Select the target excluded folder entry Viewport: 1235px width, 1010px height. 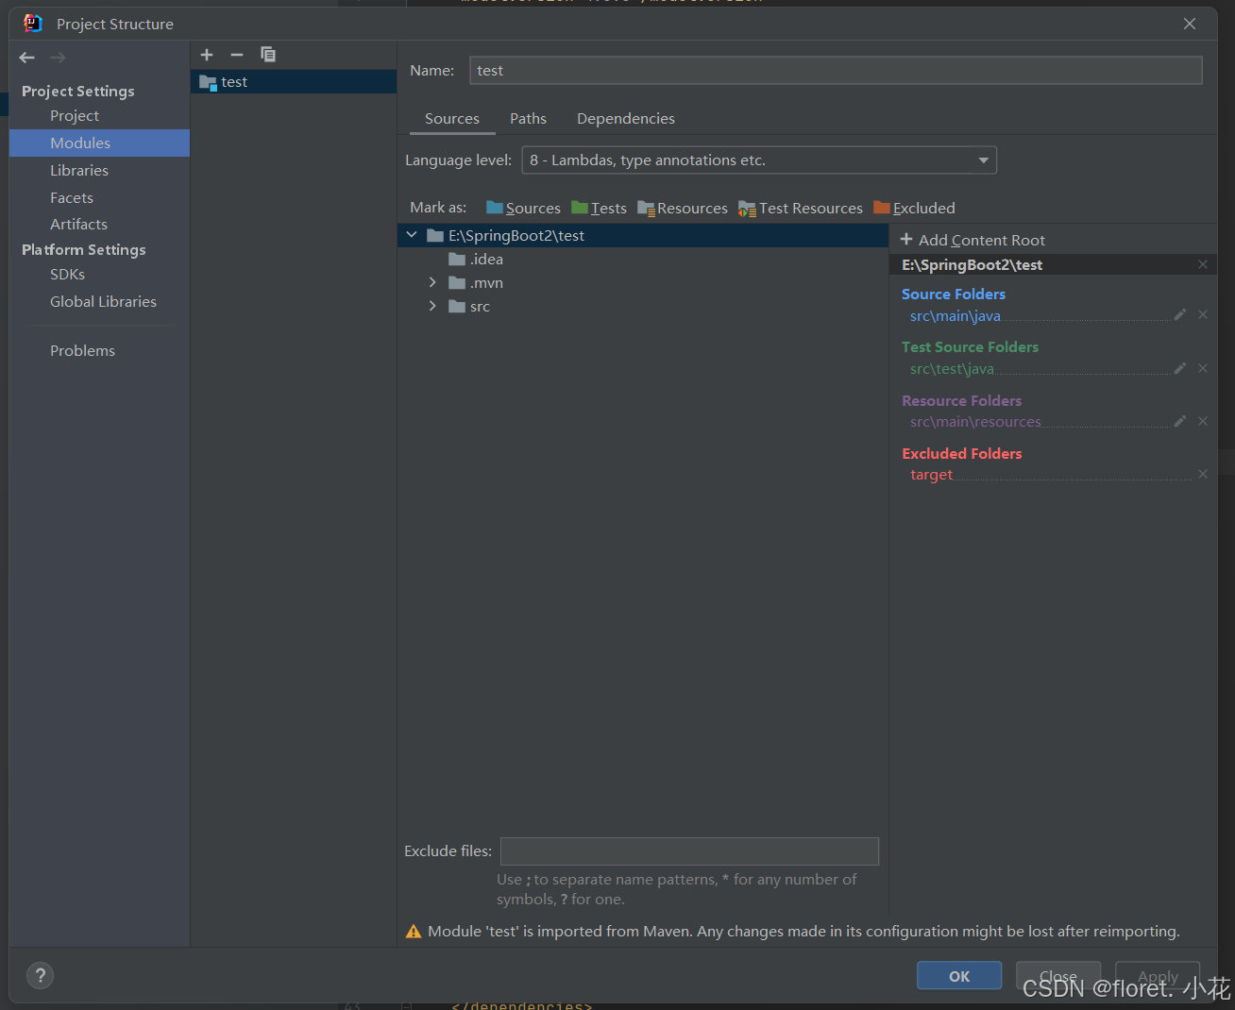(x=931, y=474)
